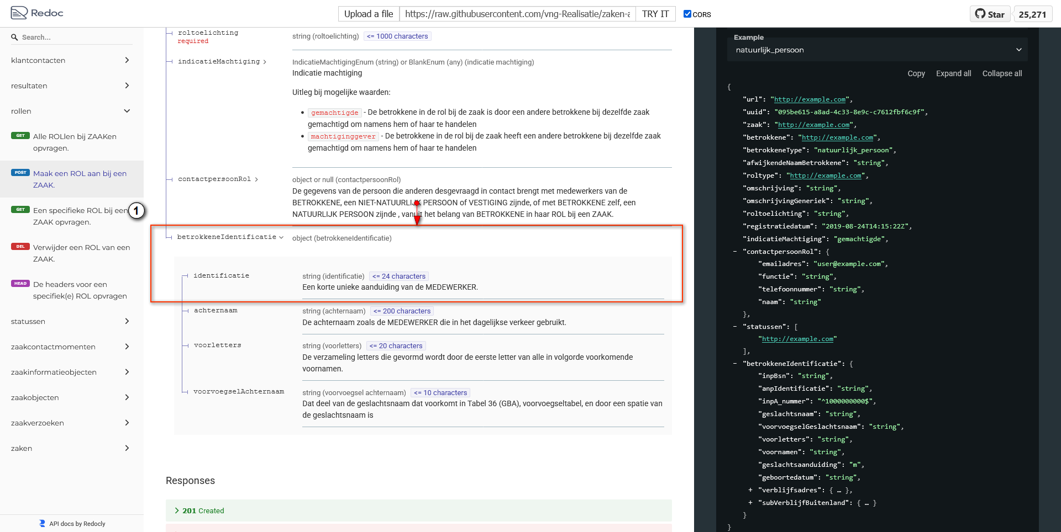This screenshot has width=1061, height=532.
Task: Click Upload a file button
Action: 369,14
